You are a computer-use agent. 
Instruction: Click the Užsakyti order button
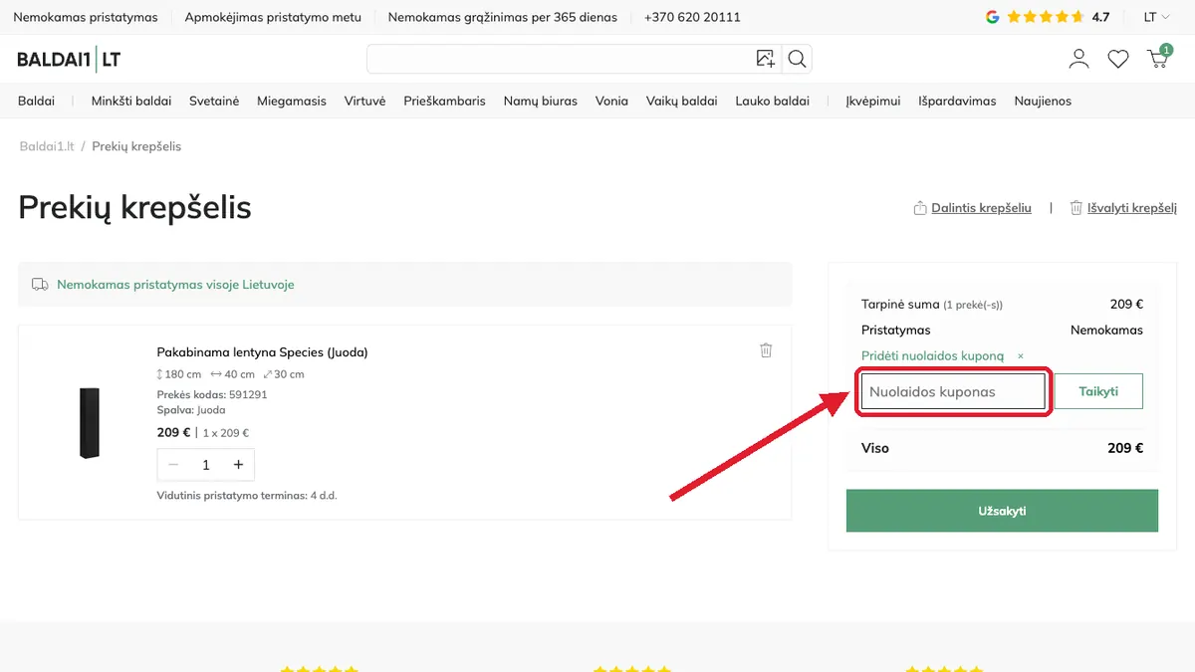(1002, 511)
